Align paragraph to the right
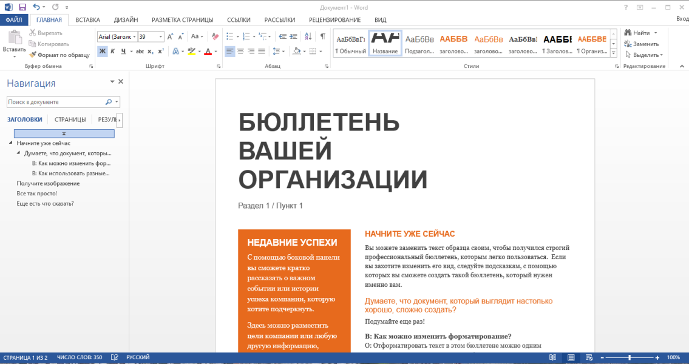Image resolution: width=689 pixels, height=364 pixels. point(251,52)
